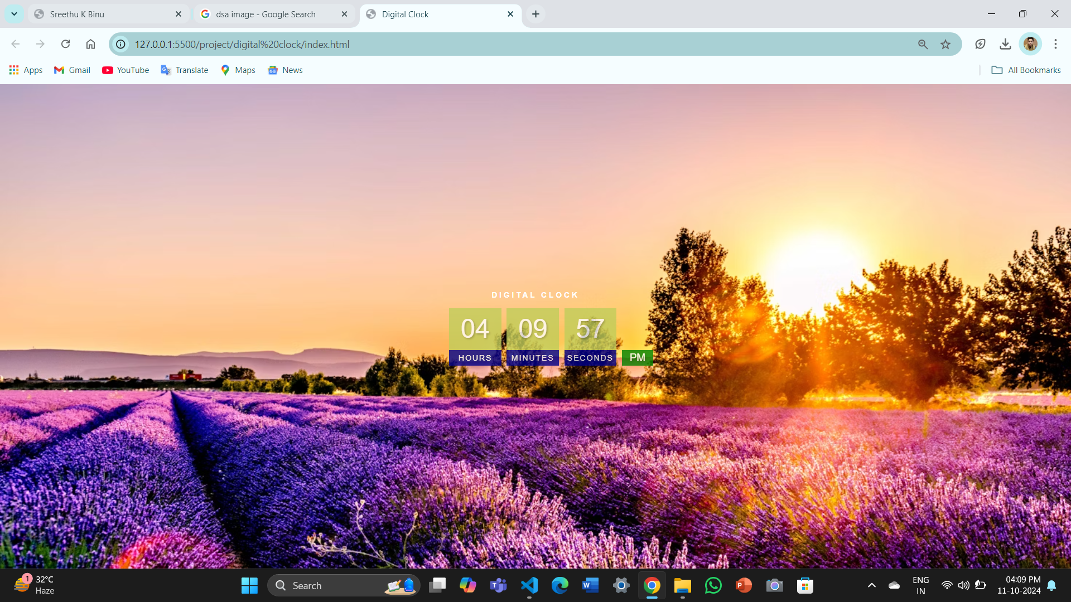This screenshot has height=602, width=1071.
Task: Click the volume icon in system tray
Action: [x=963, y=585]
